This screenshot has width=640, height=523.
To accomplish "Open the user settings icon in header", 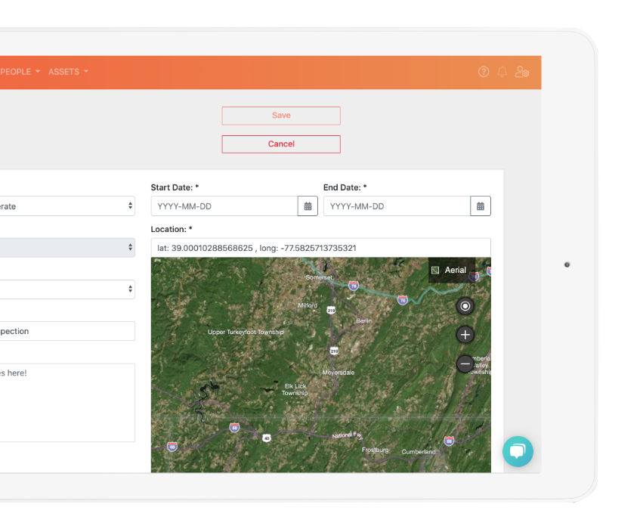I will coord(522,72).
